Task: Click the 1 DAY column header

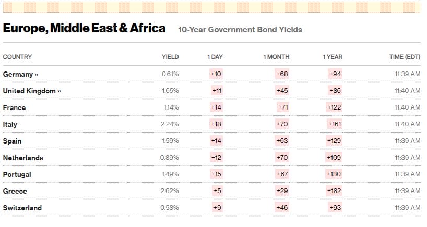Action: point(215,57)
